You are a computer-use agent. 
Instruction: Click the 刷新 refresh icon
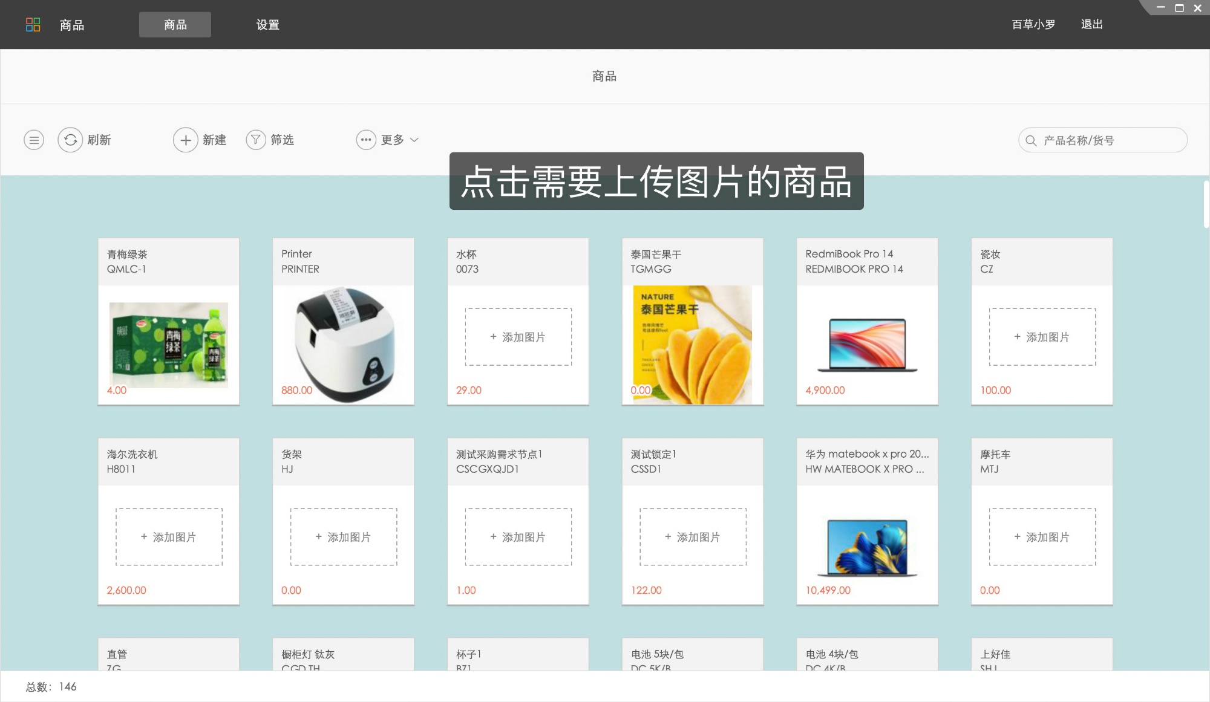coord(70,140)
